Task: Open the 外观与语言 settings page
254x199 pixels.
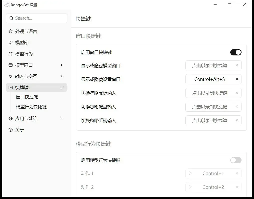Action: pyautogui.click(x=36, y=31)
